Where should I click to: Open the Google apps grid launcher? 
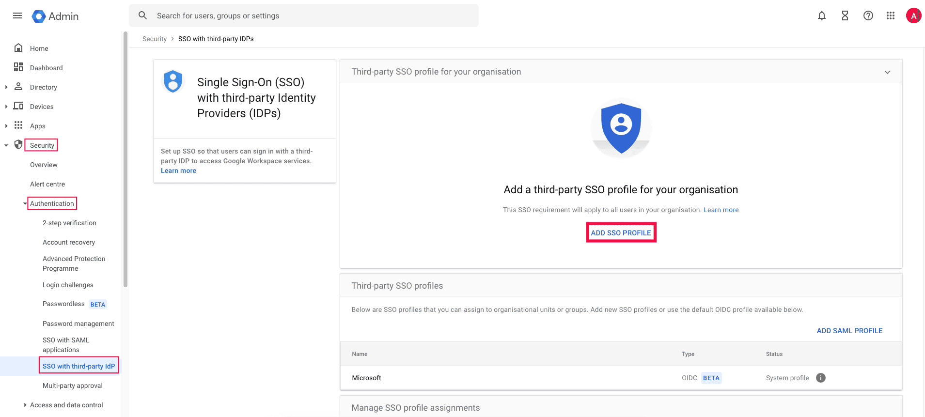[x=890, y=15]
